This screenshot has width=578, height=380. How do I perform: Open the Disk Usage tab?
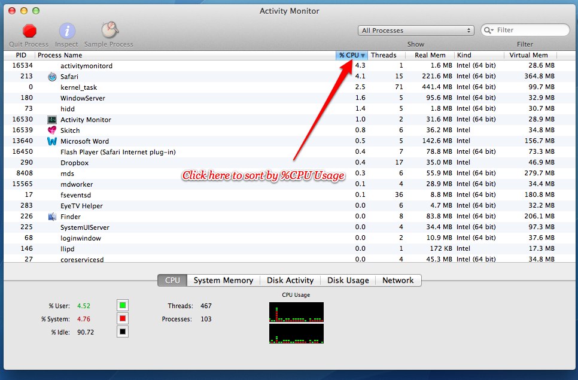(348, 280)
